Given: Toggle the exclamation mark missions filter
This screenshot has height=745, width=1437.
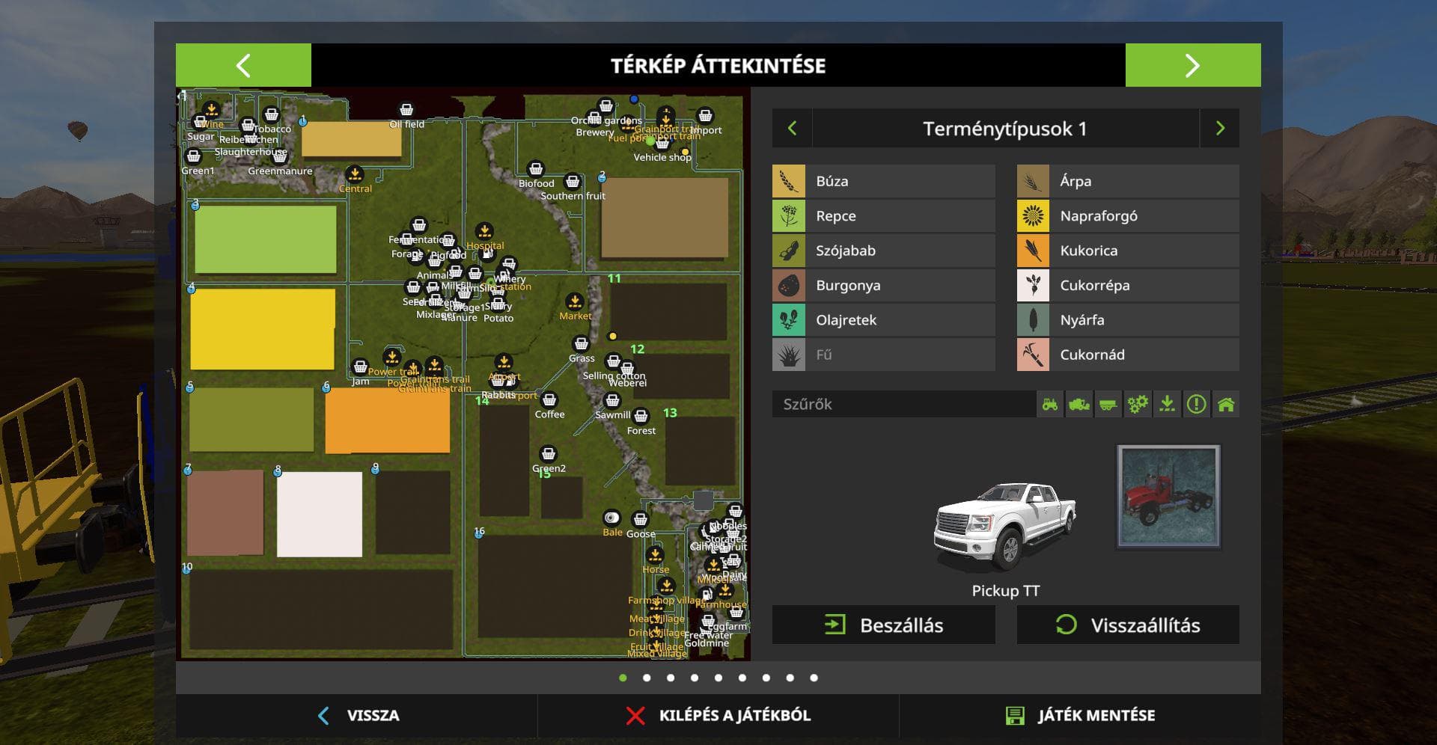Looking at the screenshot, I should 1196,405.
